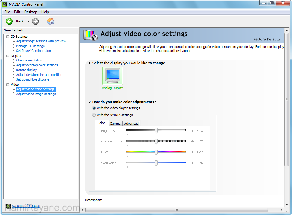The image size is (292, 215).
Task: Click the Video category label
Action: (x=15, y=85)
